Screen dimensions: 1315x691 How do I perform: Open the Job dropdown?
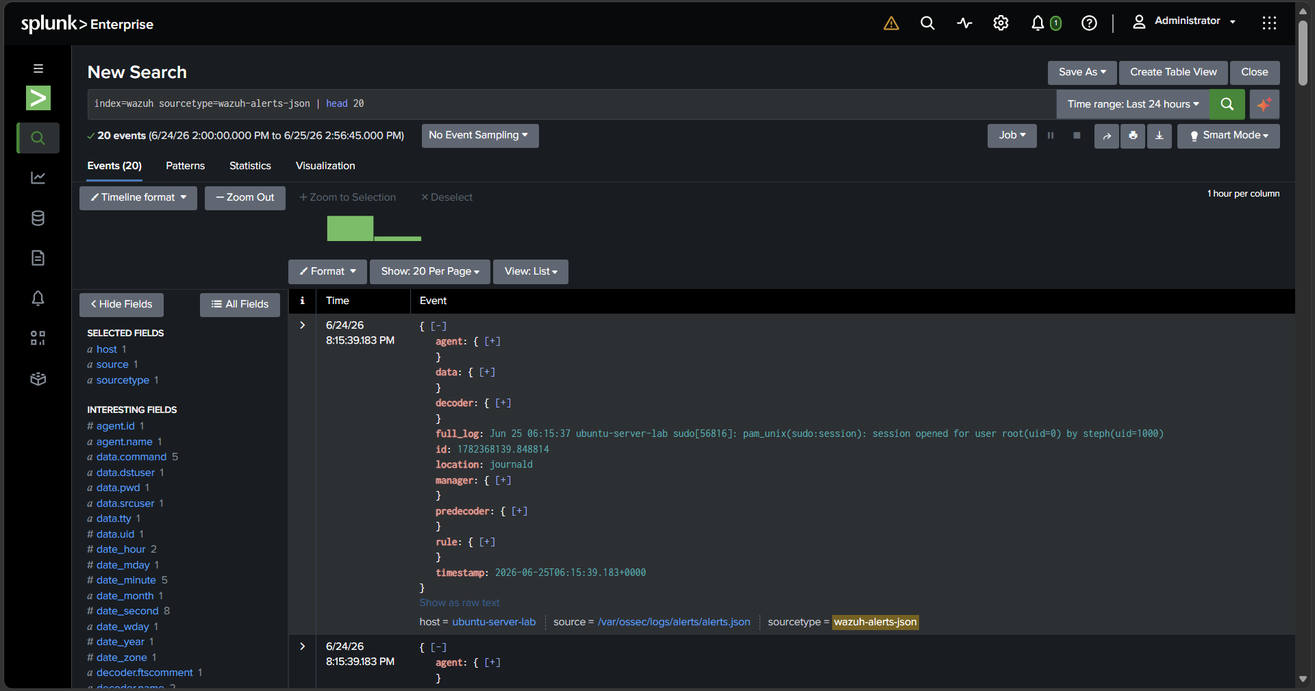point(1012,136)
